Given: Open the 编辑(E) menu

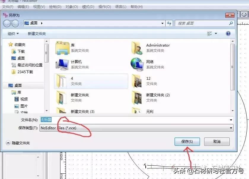Looking at the screenshot, I should (x=23, y=7).
